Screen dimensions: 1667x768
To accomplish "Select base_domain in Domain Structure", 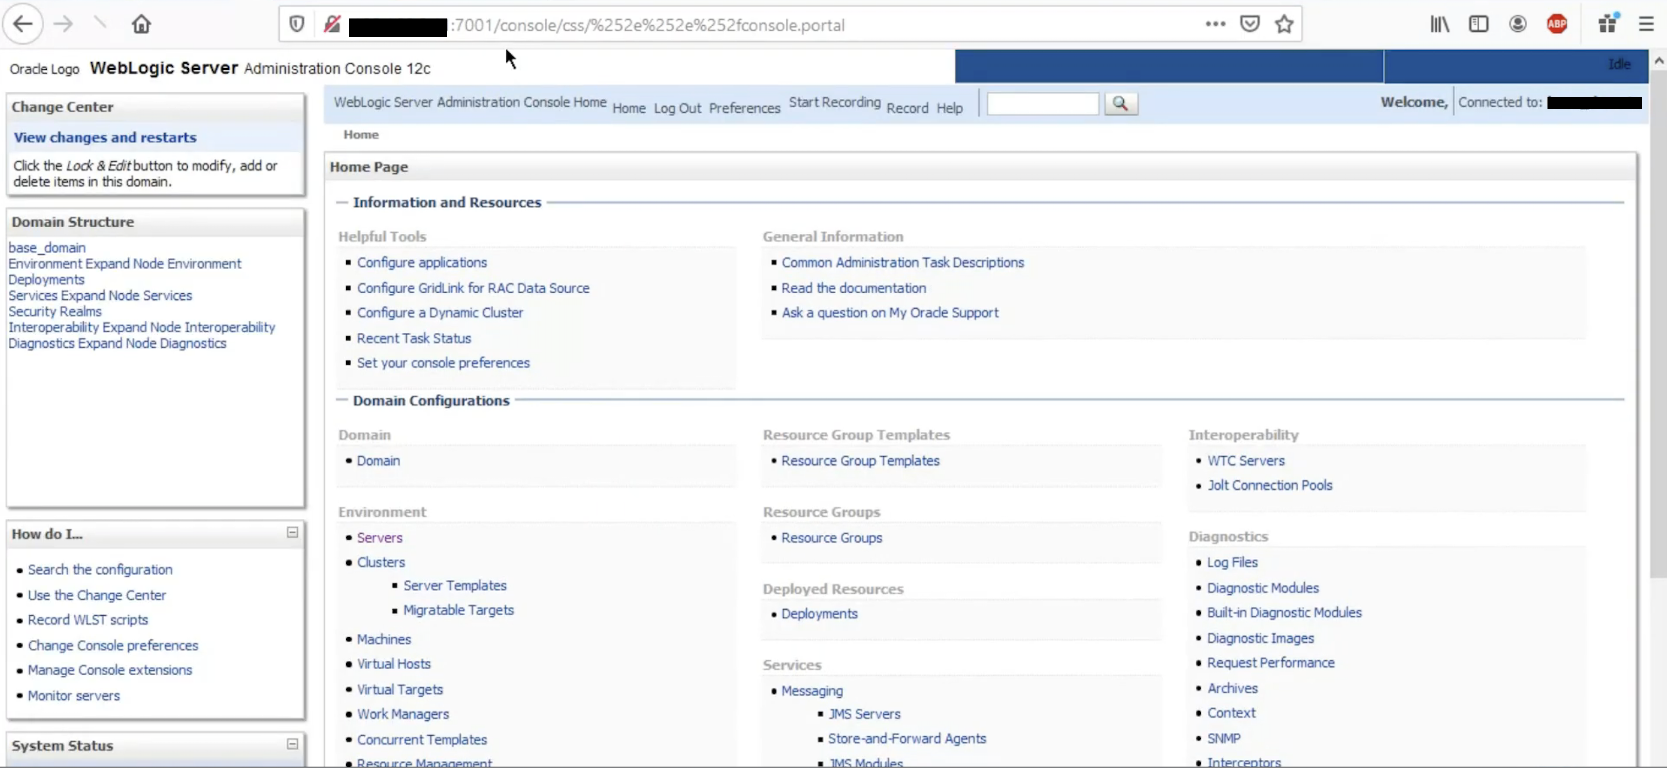I will coord(47,247).
